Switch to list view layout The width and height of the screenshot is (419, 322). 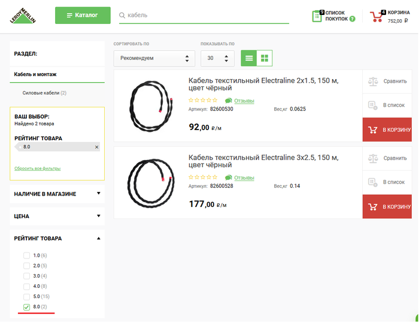(249, 58)
